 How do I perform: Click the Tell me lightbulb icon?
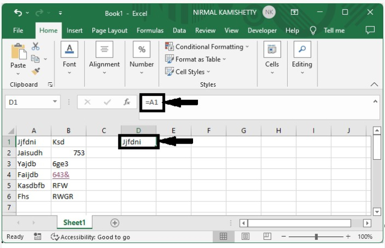point(313,31)
